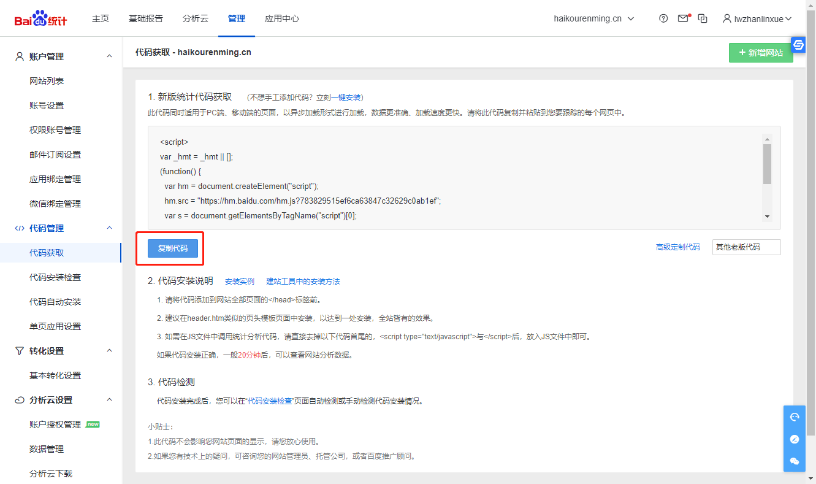Open the haikourenming.cn site dropdown
The image size is (816, 484).
tap(593, 18)
